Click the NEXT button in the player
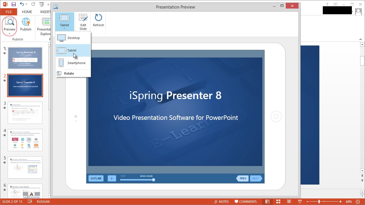The width and height of the screenshot is (365, 205). 256,179
